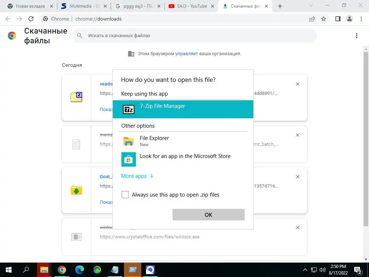Remove memz download entry from list
The height and width of the screenshot is (277, 369).
tap(297, 135)
